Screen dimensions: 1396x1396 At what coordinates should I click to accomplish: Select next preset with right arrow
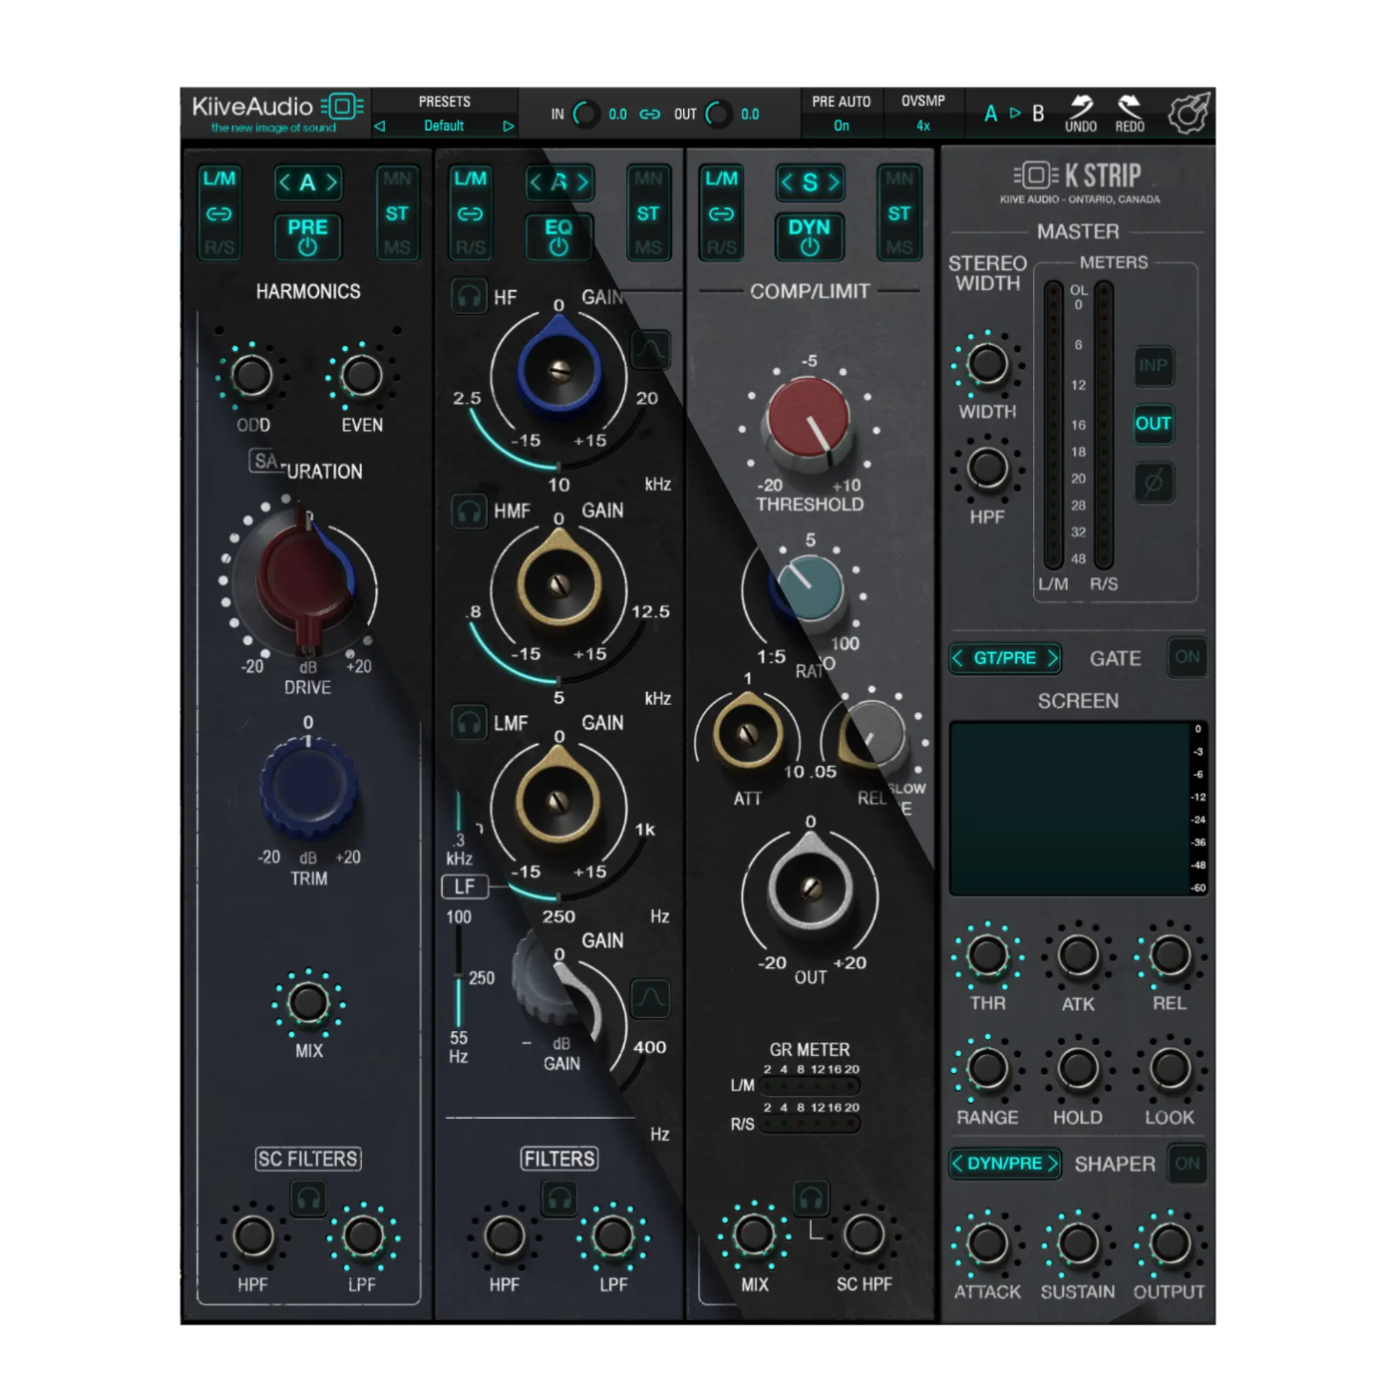point(509,127)
